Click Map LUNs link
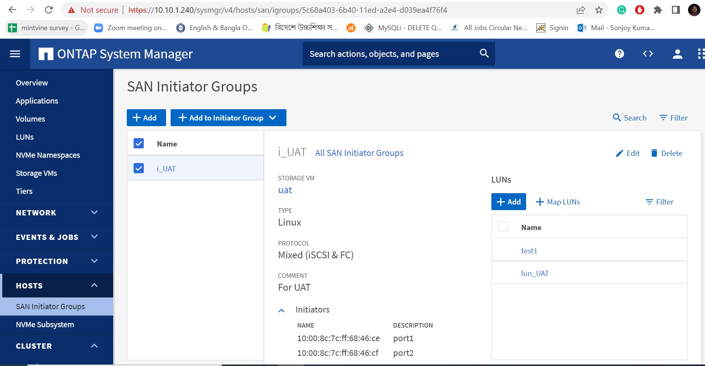Image resolution: width=705 pixels, height=366 pixels. [x=558, y=202]
